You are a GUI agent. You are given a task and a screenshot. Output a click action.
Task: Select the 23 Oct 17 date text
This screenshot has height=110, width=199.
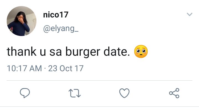[x=66, y=68]
